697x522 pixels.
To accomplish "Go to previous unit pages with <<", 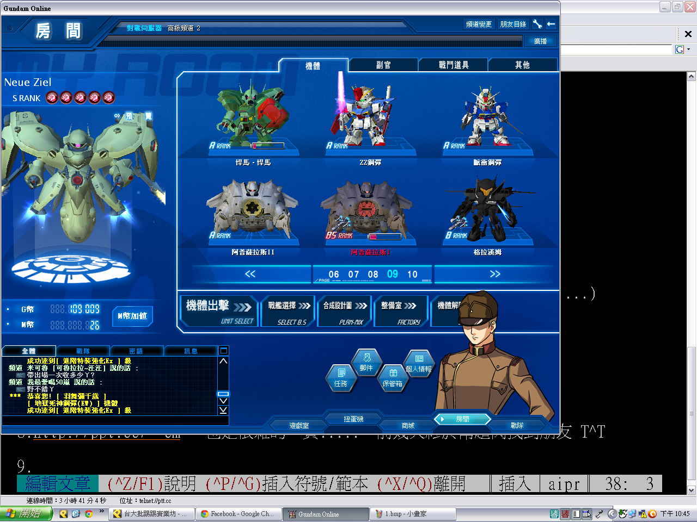I will (250, 274).
